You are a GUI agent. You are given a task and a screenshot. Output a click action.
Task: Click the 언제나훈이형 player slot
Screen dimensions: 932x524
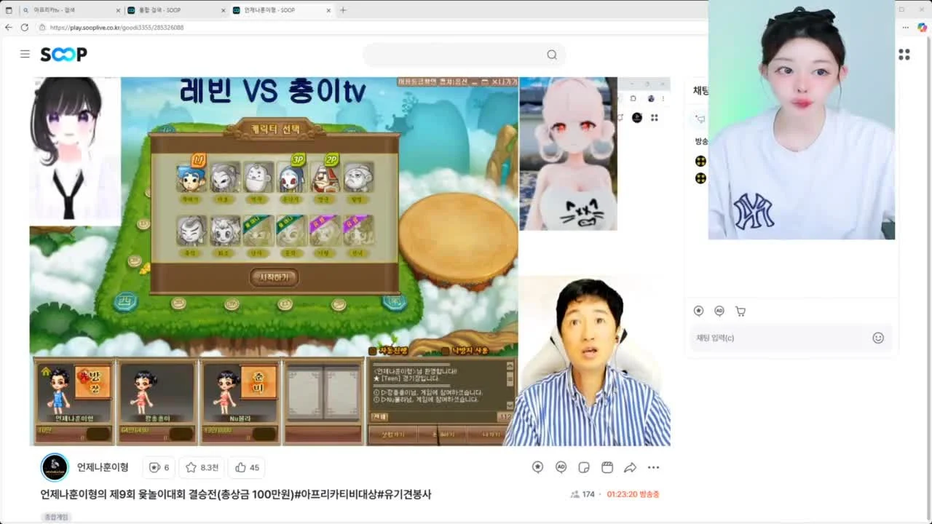[x=74, y=402]
